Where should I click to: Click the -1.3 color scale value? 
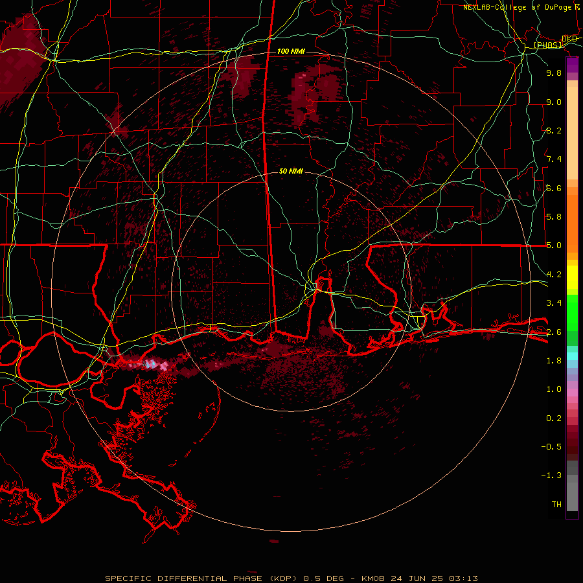pos(551,475)
